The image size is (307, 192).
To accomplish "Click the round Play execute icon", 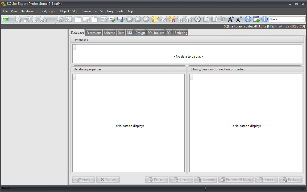I will coord(130,19).
